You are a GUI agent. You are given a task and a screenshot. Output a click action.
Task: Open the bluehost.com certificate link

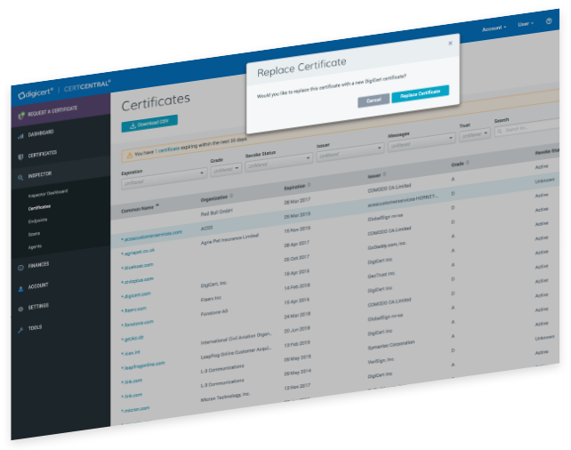tap(139, 267)
